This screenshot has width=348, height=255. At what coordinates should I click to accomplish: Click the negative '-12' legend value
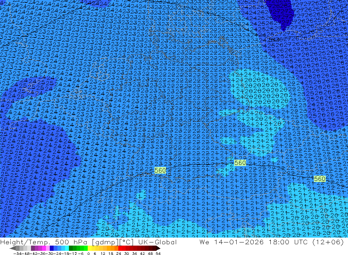(73, 254)
